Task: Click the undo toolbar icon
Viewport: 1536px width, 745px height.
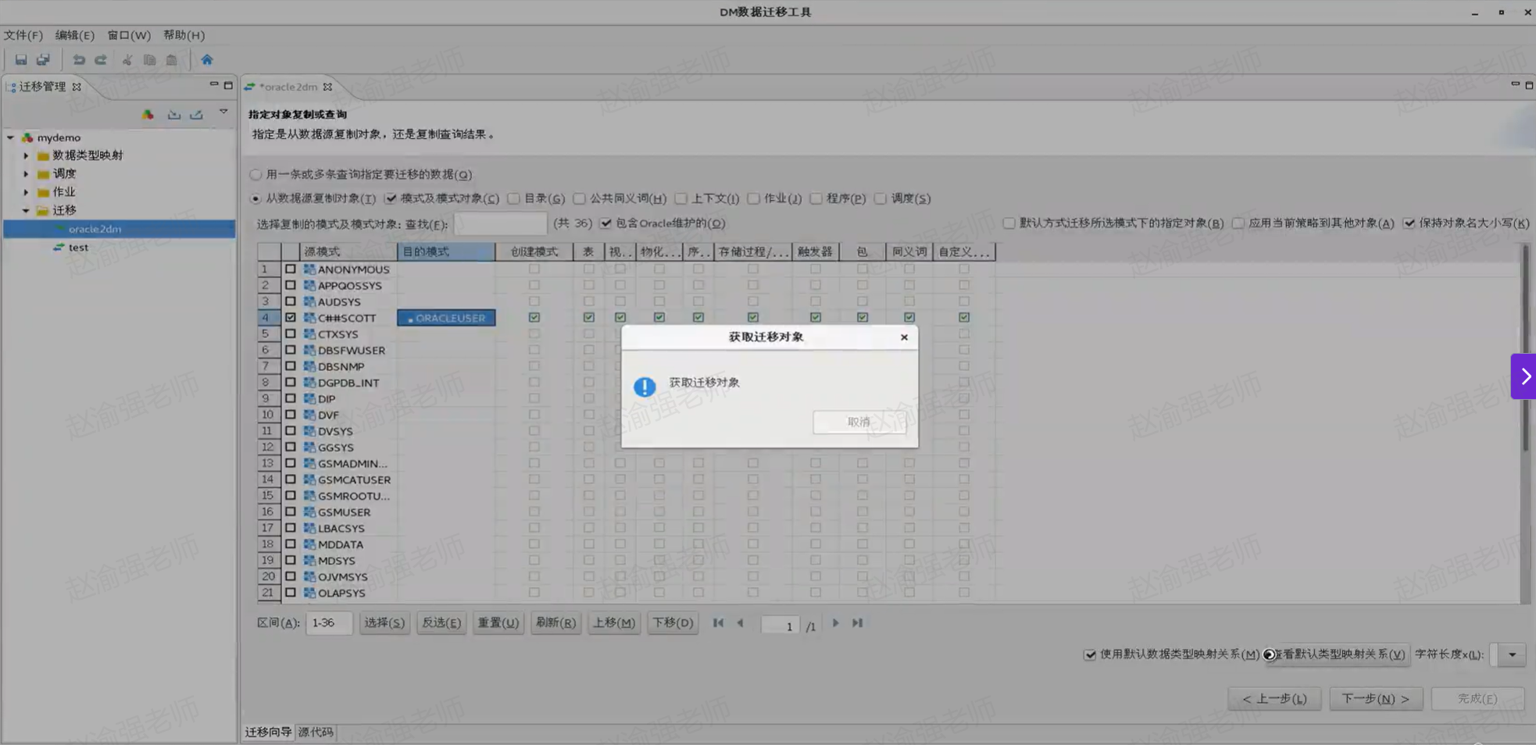Action: point(79,59)
